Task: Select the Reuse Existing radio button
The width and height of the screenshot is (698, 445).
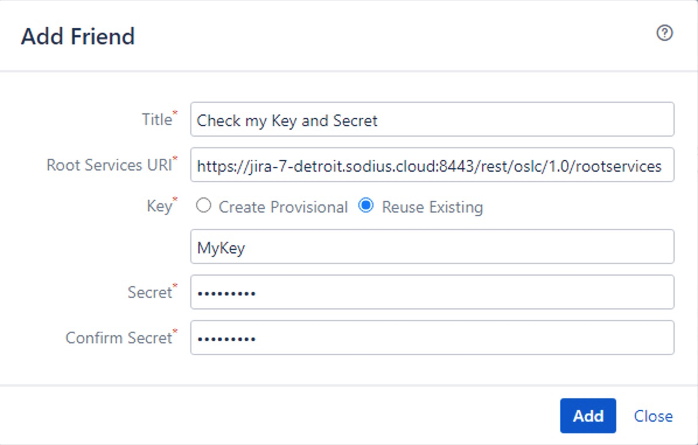Action: [366, 206]
